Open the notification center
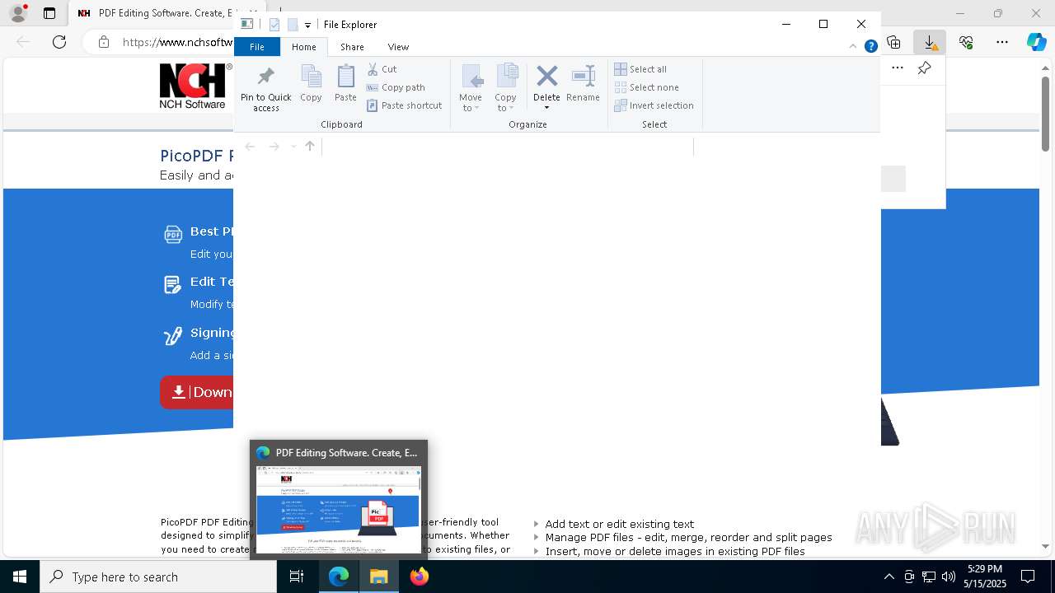The image size is (1055, 593). (1028, 577)
